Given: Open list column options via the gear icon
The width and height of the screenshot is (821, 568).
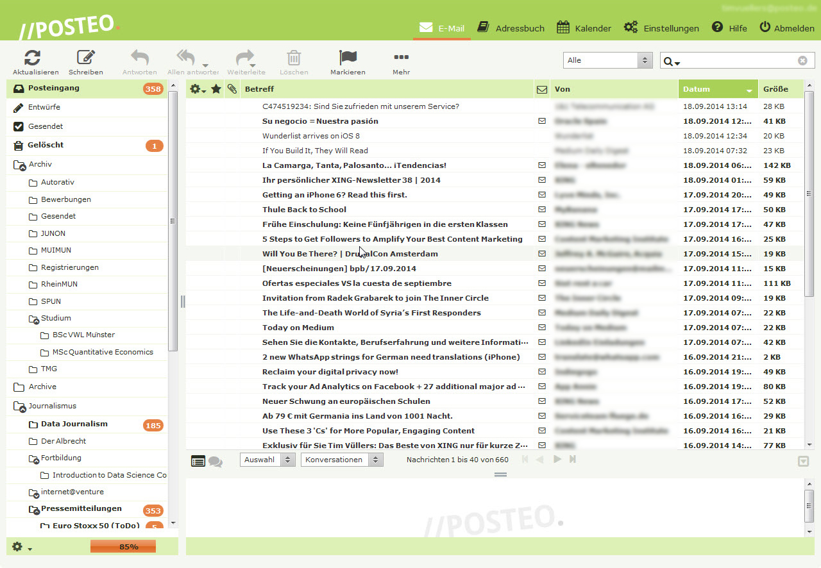Looking at the screenshot, I should (198, 88).
